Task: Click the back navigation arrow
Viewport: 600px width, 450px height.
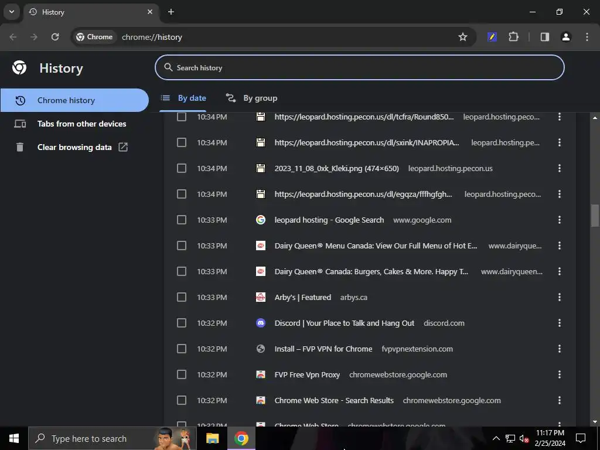Action: tap(13, 37)
